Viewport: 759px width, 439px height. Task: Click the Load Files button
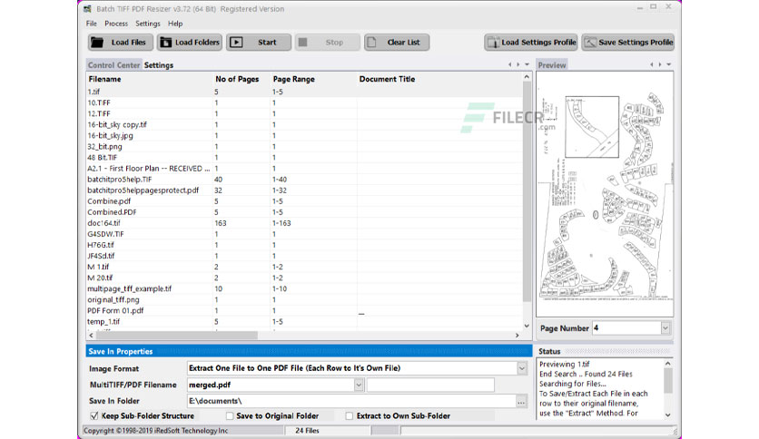(x=121, y=43)
